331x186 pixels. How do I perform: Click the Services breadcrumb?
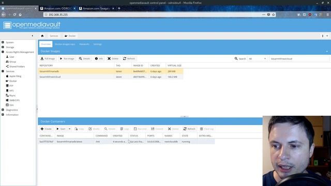point(54,36)
